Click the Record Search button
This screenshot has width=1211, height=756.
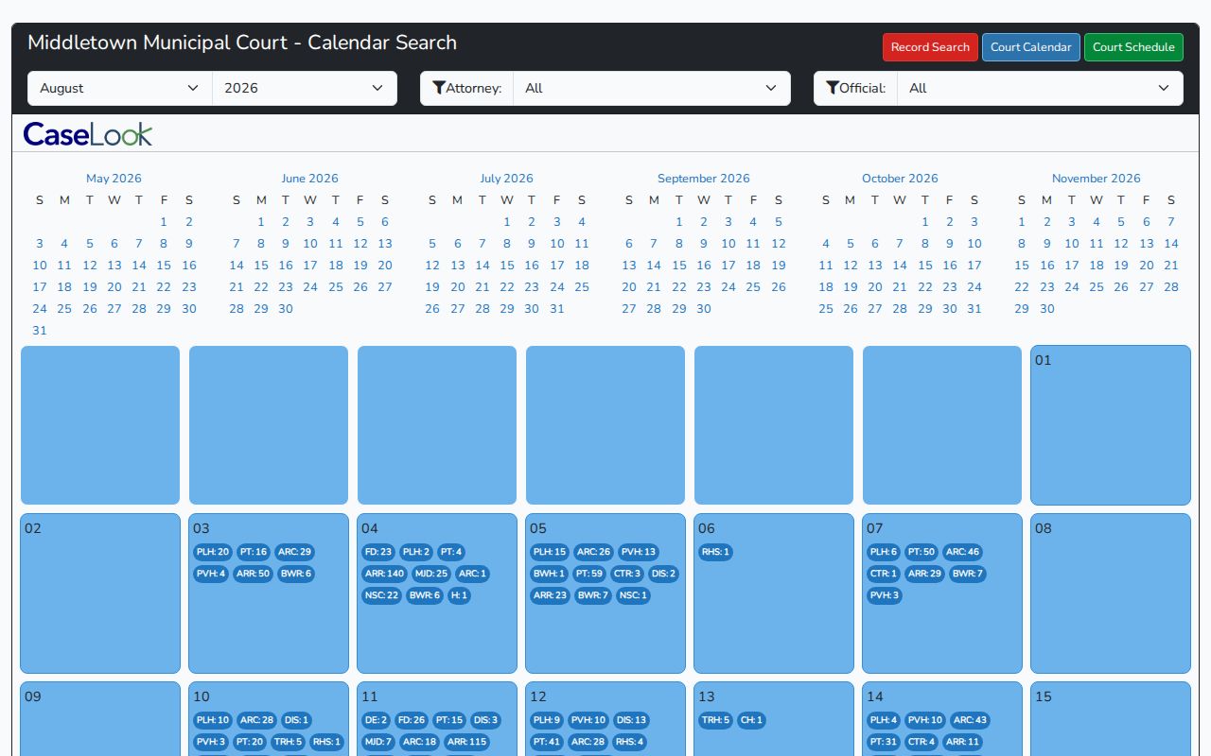(930, 47)
